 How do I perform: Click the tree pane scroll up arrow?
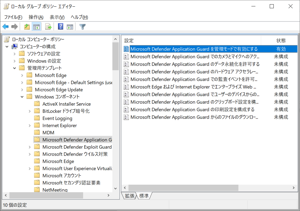[115, 39]
